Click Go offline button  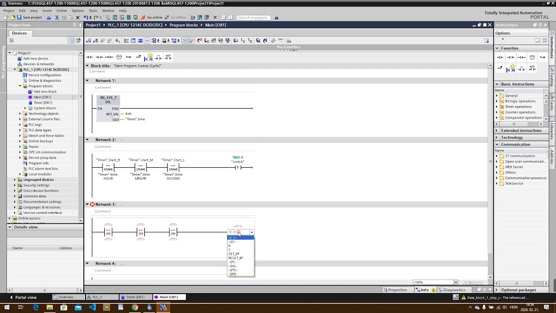pyautogui.click(x=175, y=17)
